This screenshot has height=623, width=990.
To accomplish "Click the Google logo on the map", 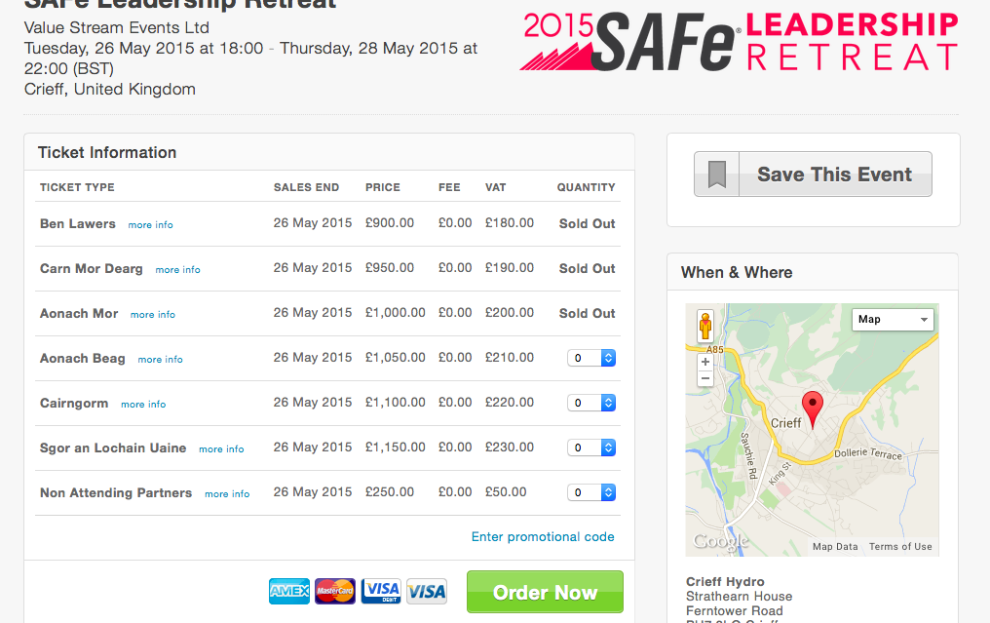I will point(721,541).
